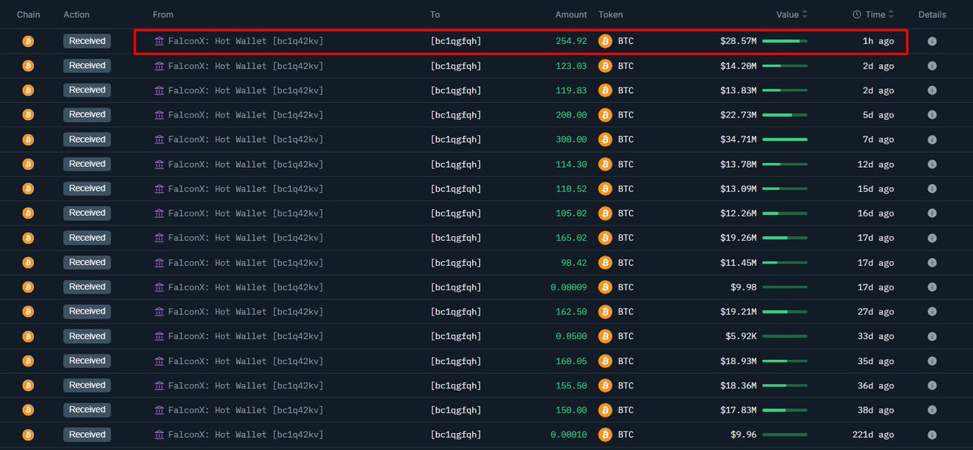Screen dimensions: 973x450
Task: Click value bar next to $34.71M
Action: click(x=785, y=139)
